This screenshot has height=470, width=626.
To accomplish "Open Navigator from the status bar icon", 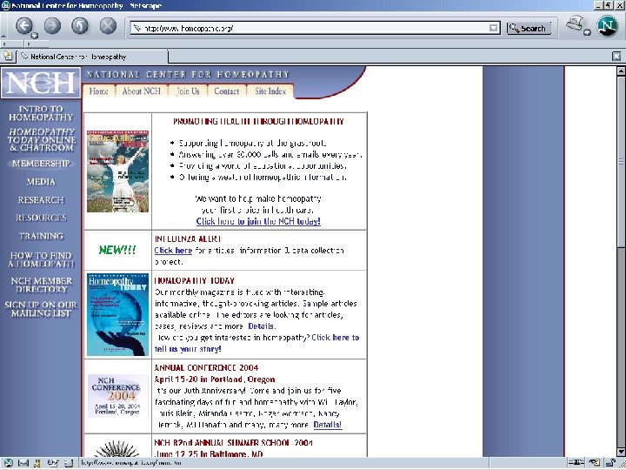I will pyautogui.click(x=7, y=463).
